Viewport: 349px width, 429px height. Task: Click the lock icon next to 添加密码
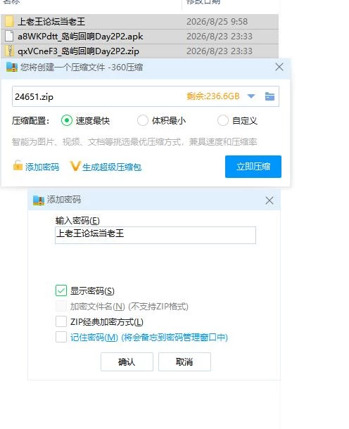(18, 165)
